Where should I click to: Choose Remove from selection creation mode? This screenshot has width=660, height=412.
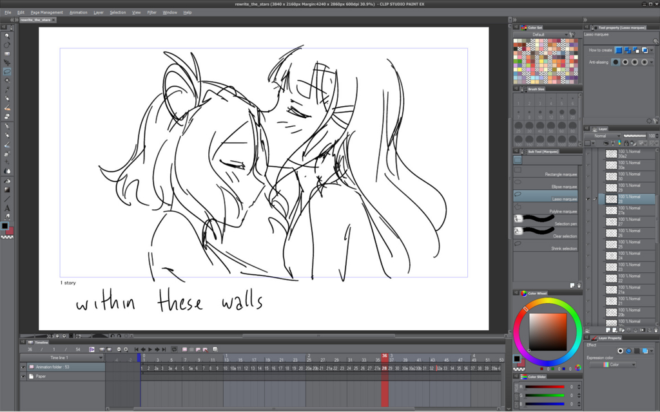[x=636, y=50]
